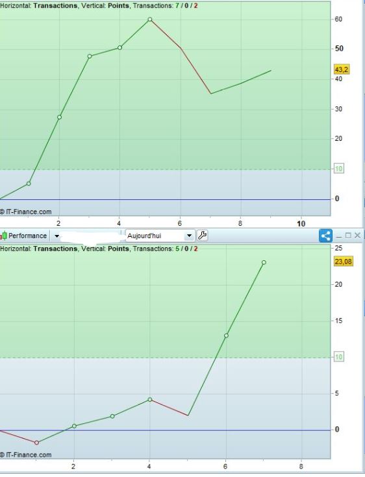Select the lower chart's top point near 23

click(264, 262)
